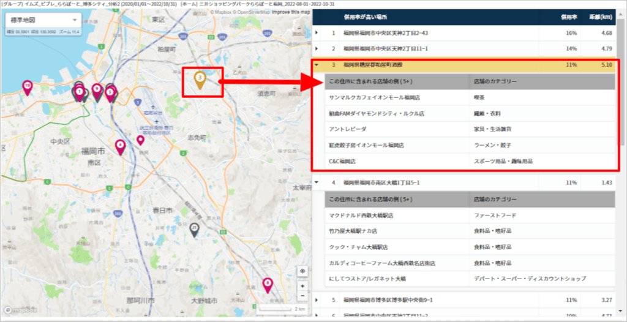Sort by the 併用率 column header
Screen dimensions: 627x322
569,18
